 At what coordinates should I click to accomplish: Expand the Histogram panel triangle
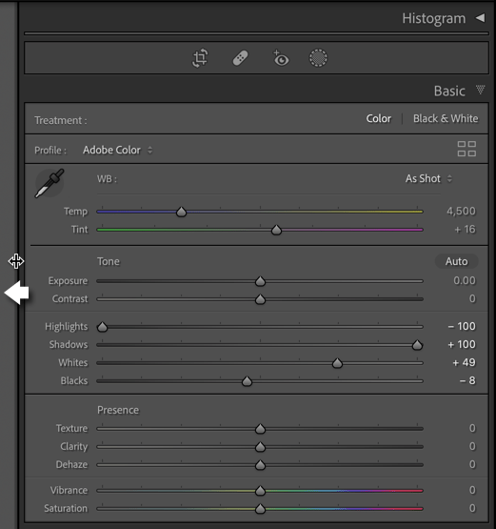coord(481,18)
